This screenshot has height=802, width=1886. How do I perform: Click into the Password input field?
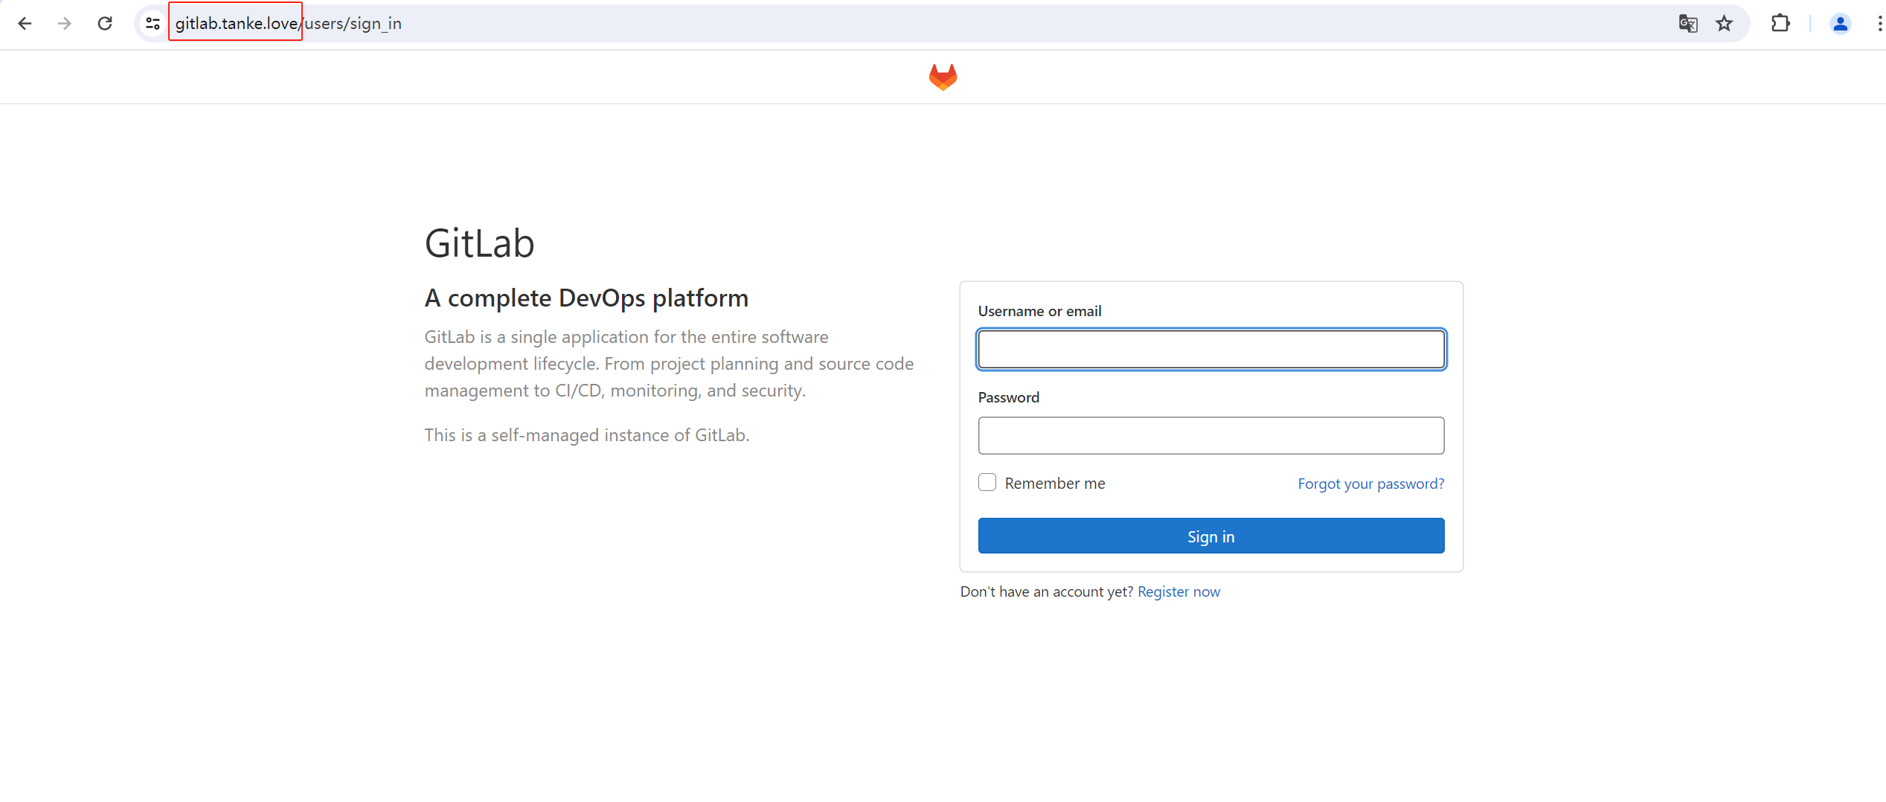click(1210, 436)
